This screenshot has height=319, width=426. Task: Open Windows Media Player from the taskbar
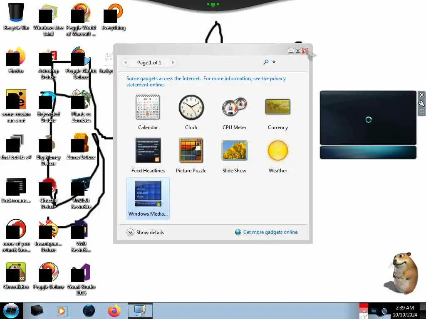[x=62, y=311]
